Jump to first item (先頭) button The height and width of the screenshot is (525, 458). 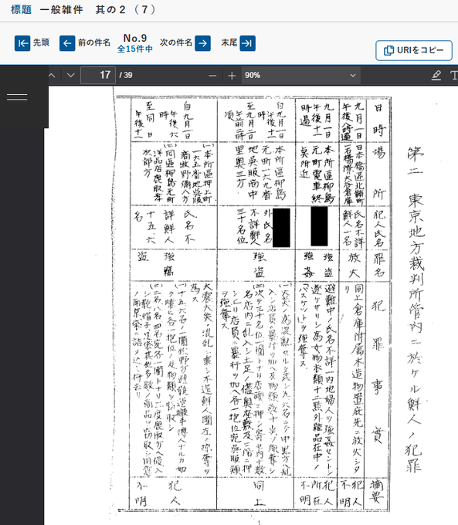(22, 43)
